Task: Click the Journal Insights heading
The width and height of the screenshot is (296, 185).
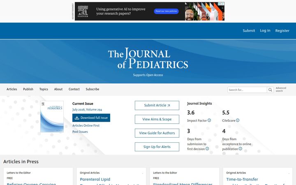Action: click(199, 104)
